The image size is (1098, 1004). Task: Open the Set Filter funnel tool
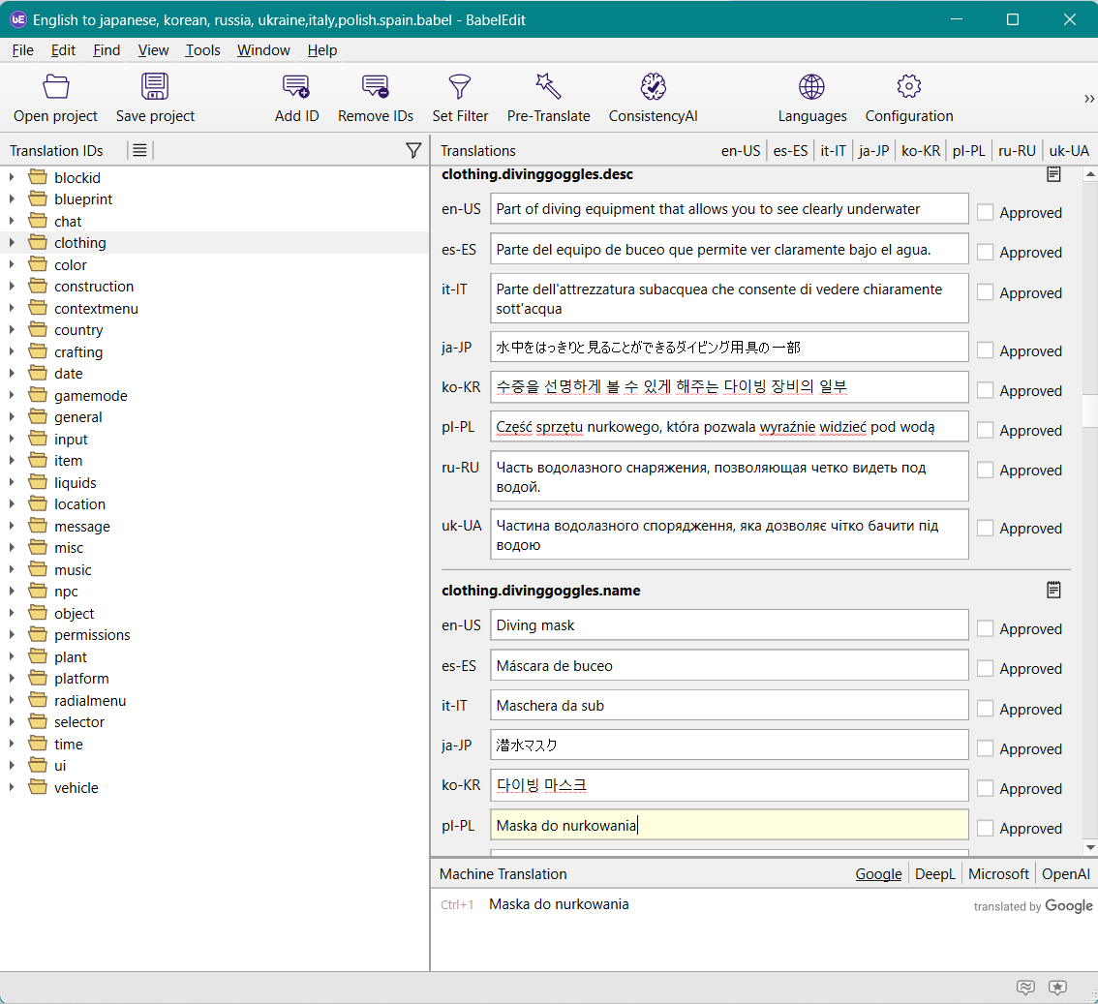[460, 87]
